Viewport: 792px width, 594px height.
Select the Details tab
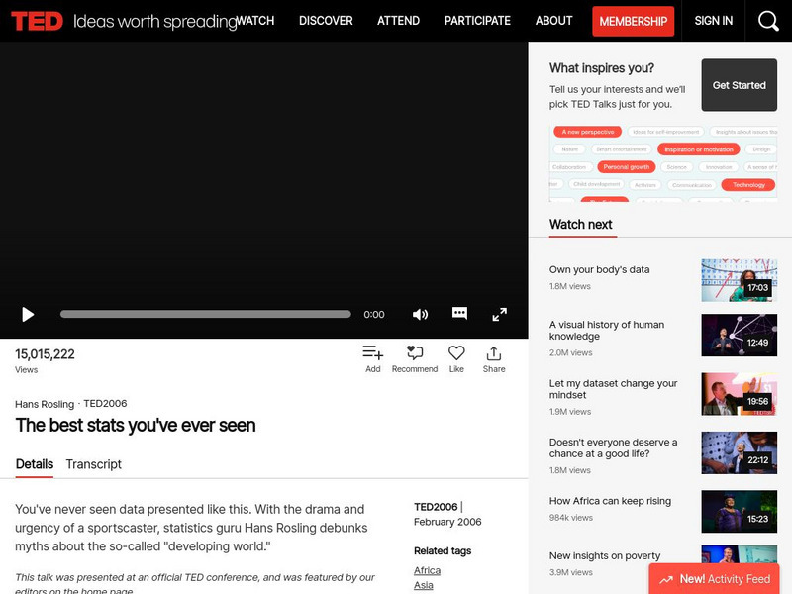pyautogui.click(x=35, y=464)
